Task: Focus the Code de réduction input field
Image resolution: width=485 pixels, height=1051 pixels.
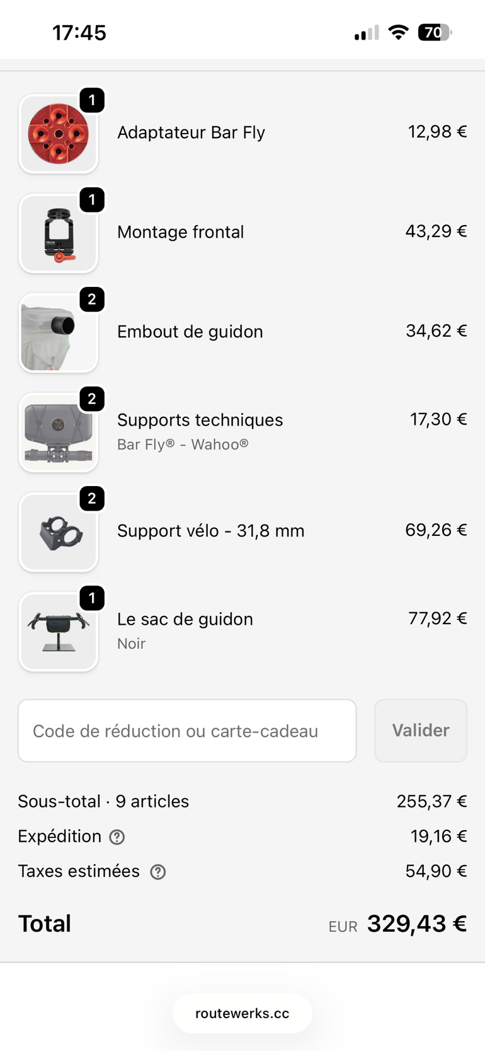Action: pyautogui.click(x=187, y=731)
